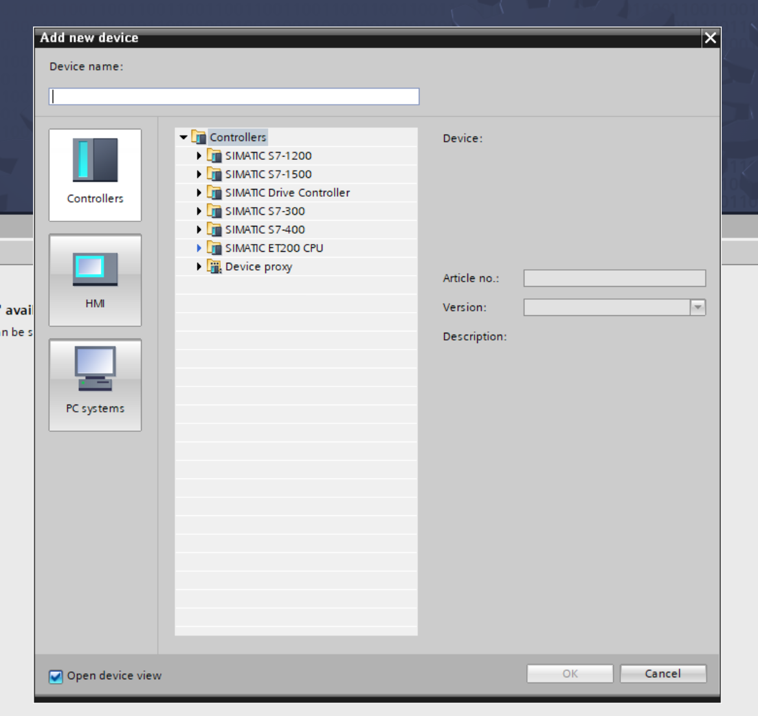Select the 'Controllers' tree label
The image size is (758, 716).
(238, 137)
